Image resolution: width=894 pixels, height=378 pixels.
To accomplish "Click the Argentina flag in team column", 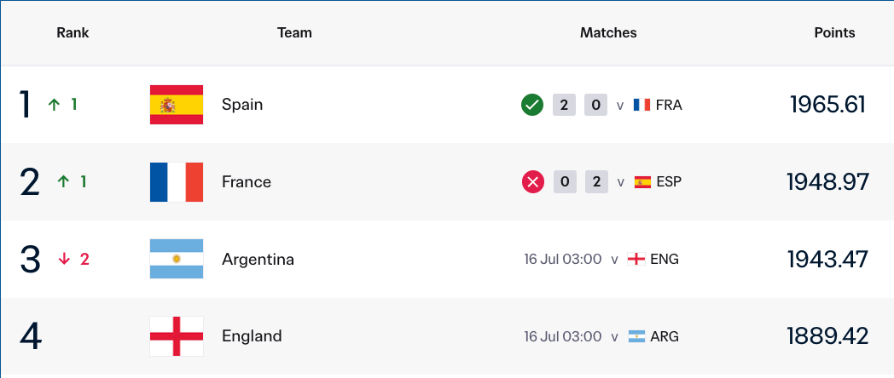I will (x=177, y=259).
